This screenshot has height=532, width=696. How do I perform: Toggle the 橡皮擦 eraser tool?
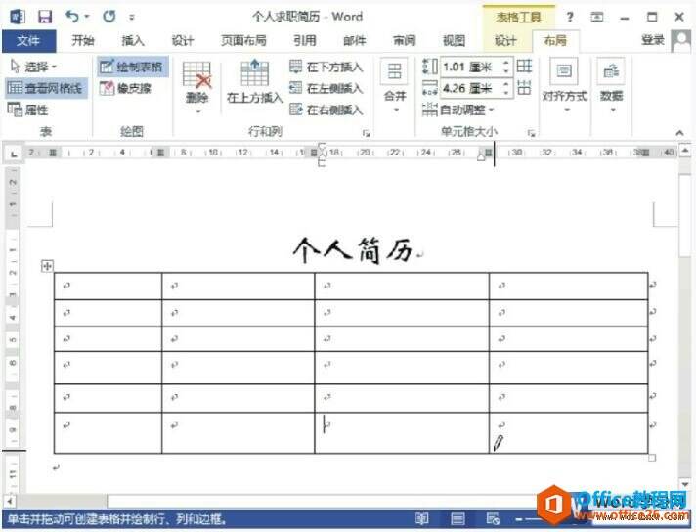pos(126,88)
